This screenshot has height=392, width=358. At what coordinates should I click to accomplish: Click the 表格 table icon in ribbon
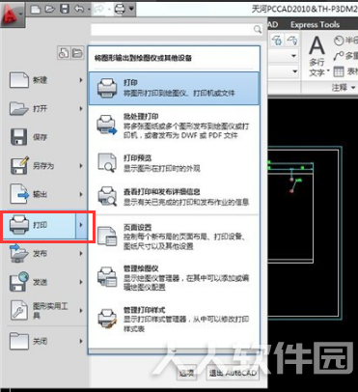[x=339, y=71]
